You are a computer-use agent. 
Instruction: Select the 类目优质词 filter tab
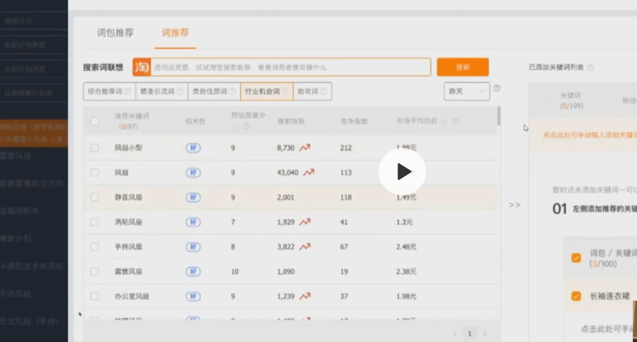pos(214,92)
